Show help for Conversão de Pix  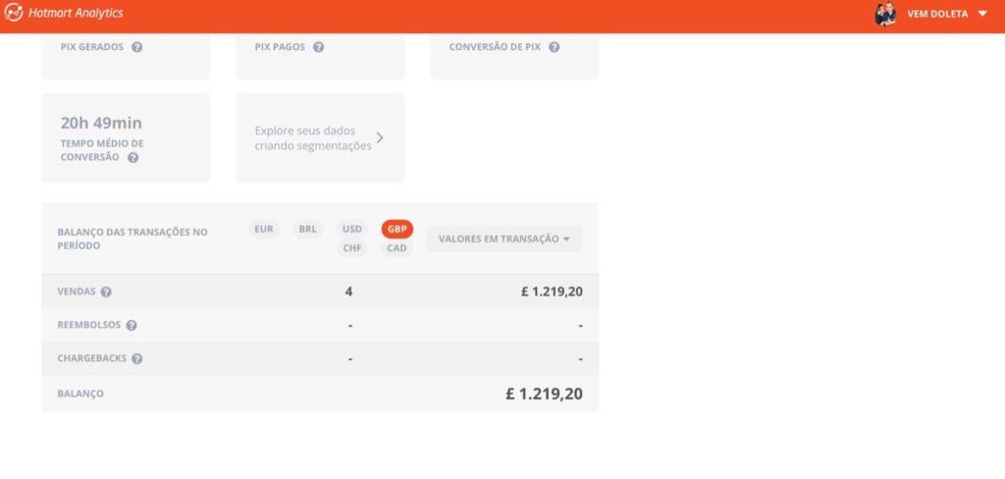coord(554,47)
